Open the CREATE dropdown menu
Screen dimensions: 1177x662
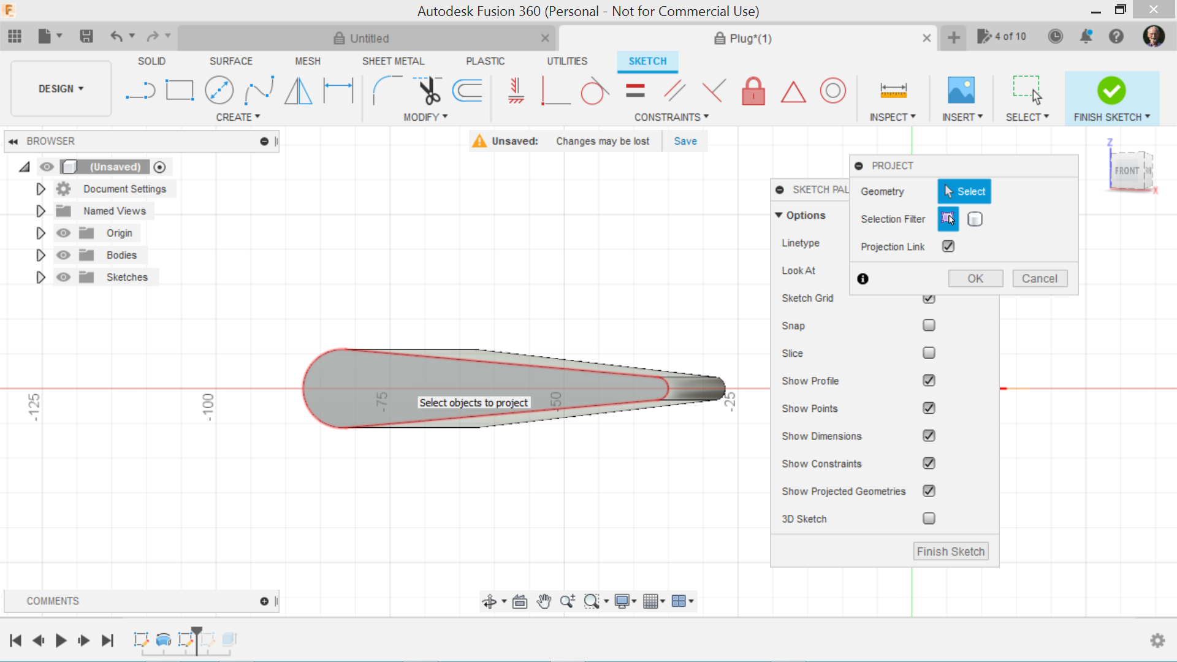tap(238, 117)
